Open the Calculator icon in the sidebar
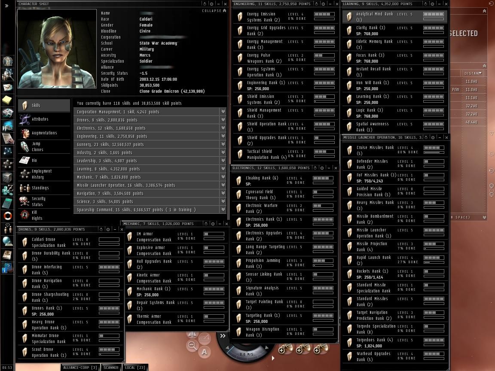Image resolution: width=495 pixels, height=371 pixels. [x=7, y=203]
